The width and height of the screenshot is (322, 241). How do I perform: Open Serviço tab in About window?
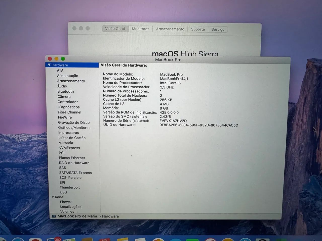click(218, 29)
